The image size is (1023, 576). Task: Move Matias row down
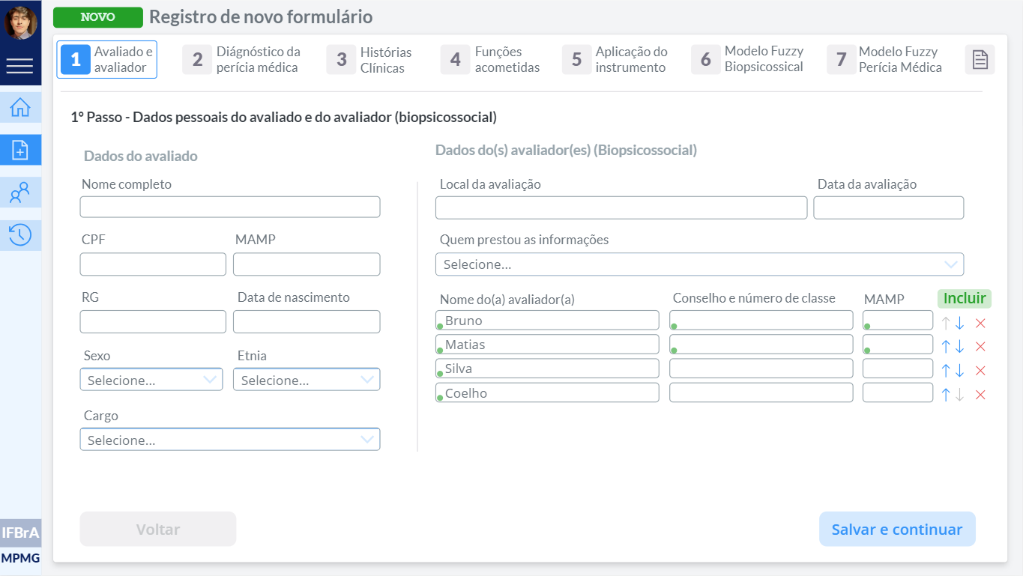point(960,347)
